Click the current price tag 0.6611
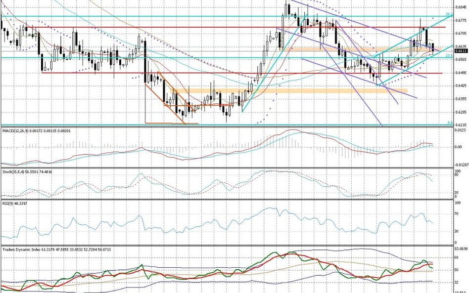 tap(461, 51)
